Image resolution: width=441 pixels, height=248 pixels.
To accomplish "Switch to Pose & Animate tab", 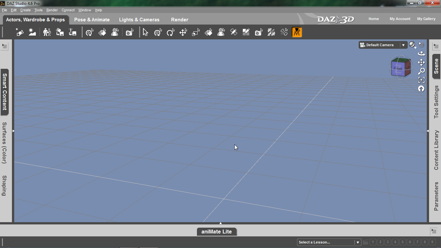I will point(92,20).
